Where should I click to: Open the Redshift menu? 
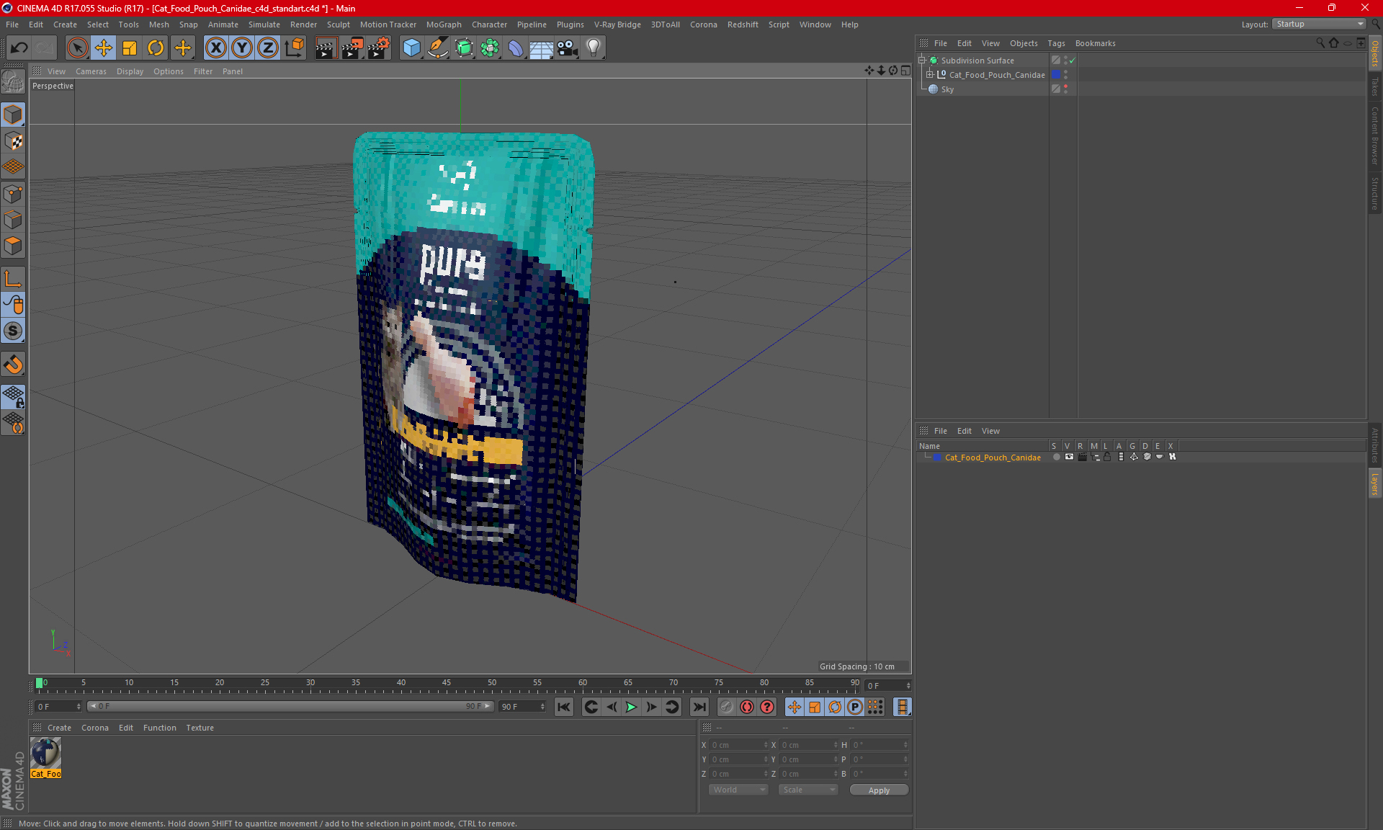743,24
